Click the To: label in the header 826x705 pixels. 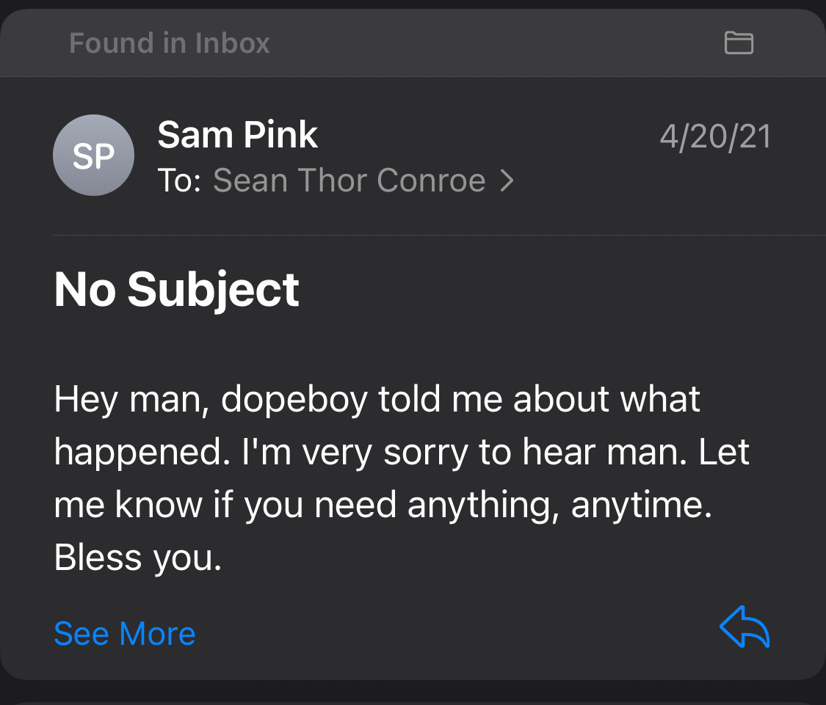[x=179, y=180]
